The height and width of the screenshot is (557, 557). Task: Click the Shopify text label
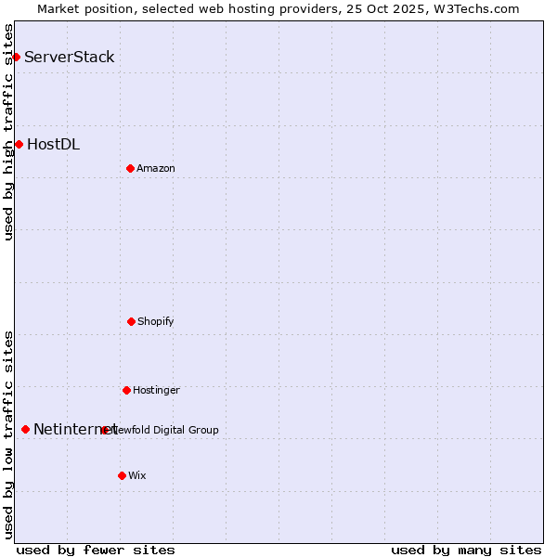156,321
